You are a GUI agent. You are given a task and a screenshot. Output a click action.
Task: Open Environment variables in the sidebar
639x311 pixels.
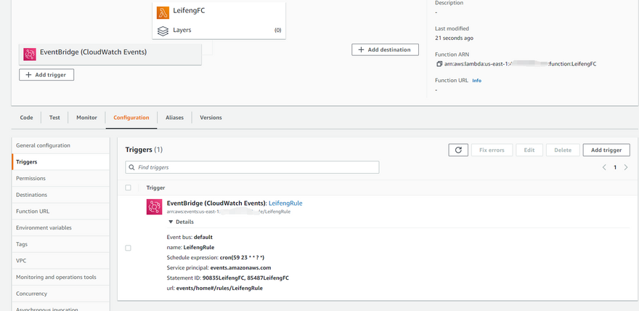[44, 227]
